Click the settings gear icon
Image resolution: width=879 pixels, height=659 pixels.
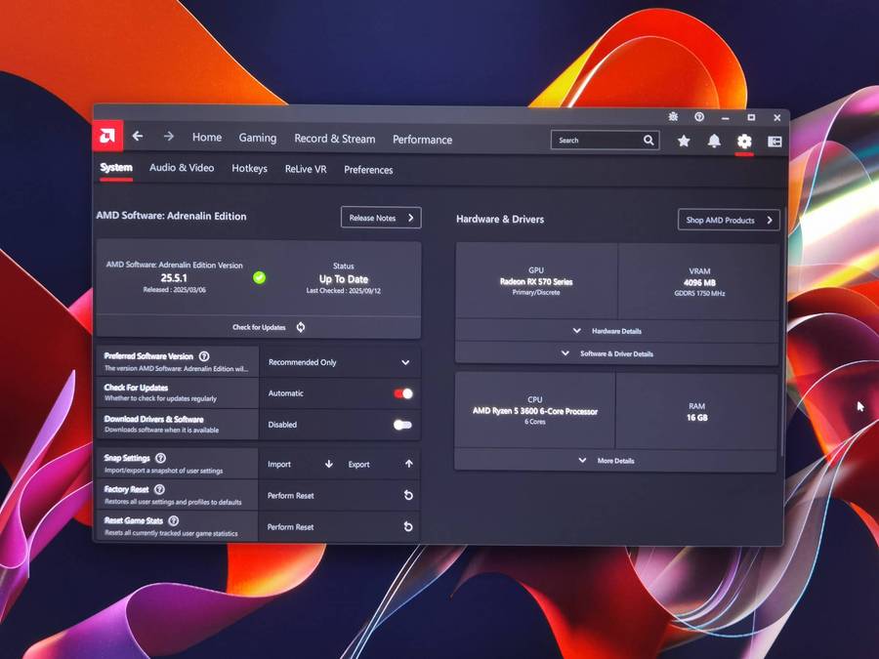(x=744, y=142)
